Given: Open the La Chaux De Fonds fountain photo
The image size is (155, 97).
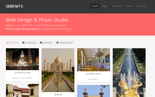Looking at the screenshot, I should (22, 59).
